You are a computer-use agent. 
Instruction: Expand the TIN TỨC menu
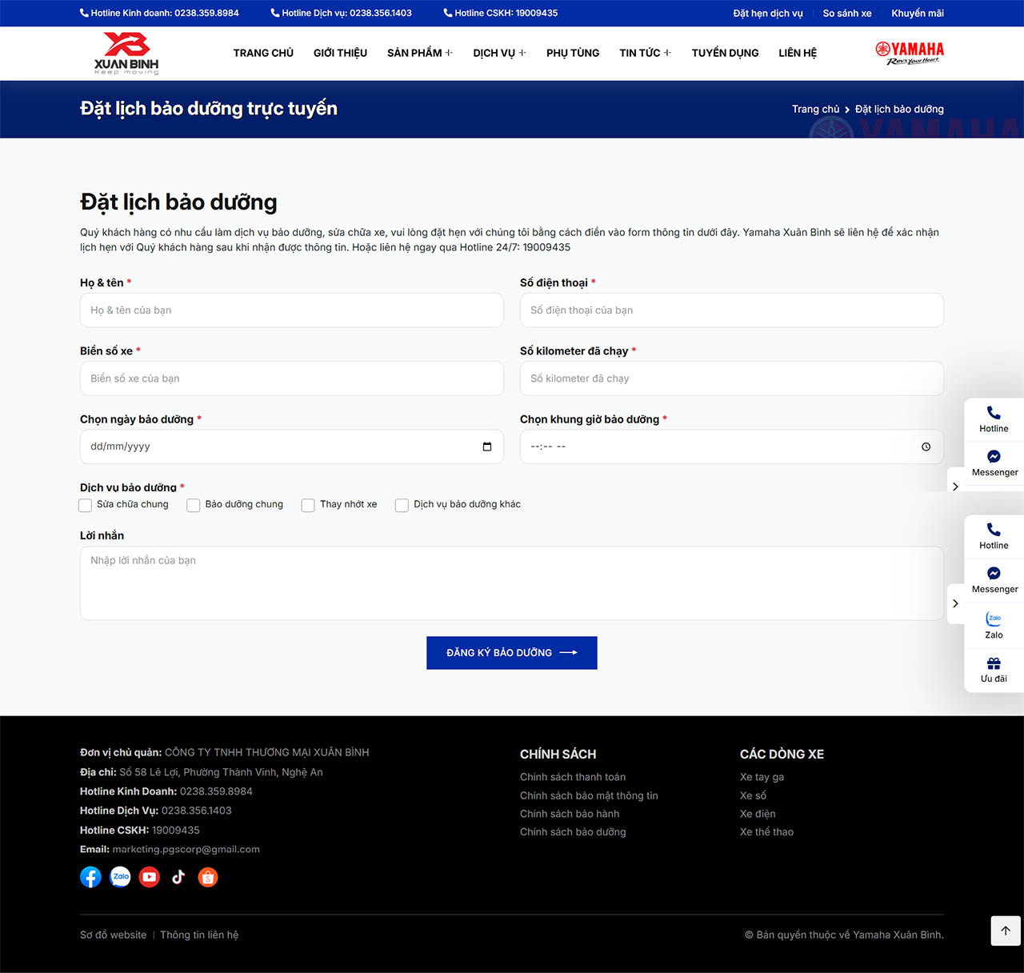pos(645,53)
